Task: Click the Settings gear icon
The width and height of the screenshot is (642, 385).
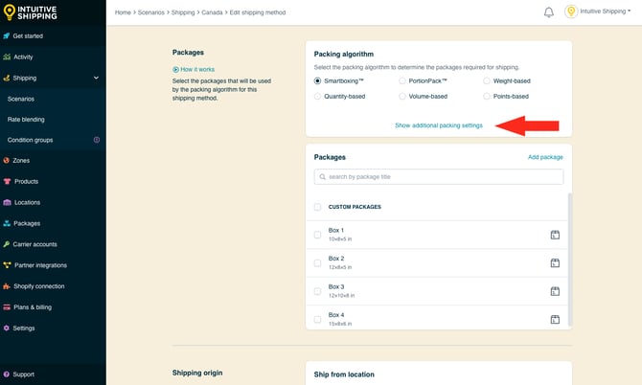Action: (6, 328)
